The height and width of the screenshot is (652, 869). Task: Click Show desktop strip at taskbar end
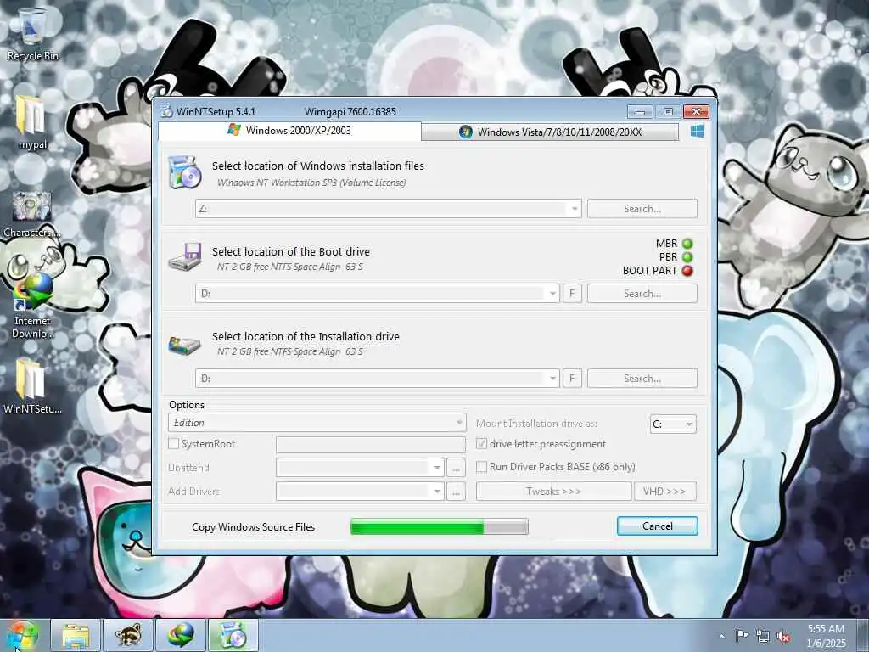pyautogui.click(x=863, y=635)
